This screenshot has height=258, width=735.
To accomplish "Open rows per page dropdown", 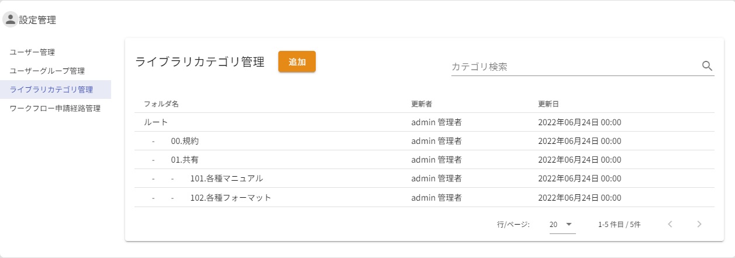I will [562, 224].
